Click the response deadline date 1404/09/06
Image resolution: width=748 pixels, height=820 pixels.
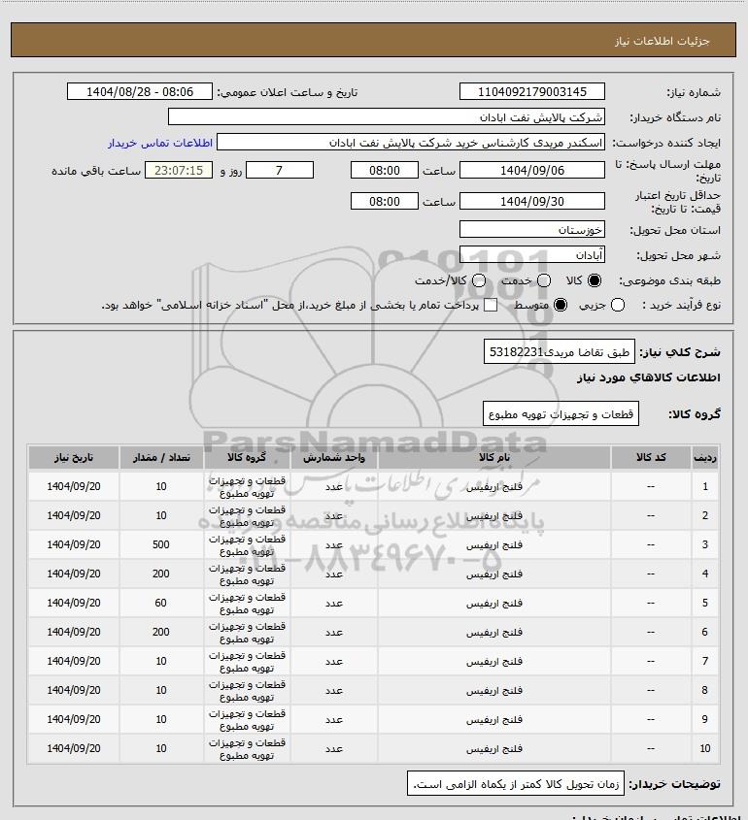coord(531,170)
